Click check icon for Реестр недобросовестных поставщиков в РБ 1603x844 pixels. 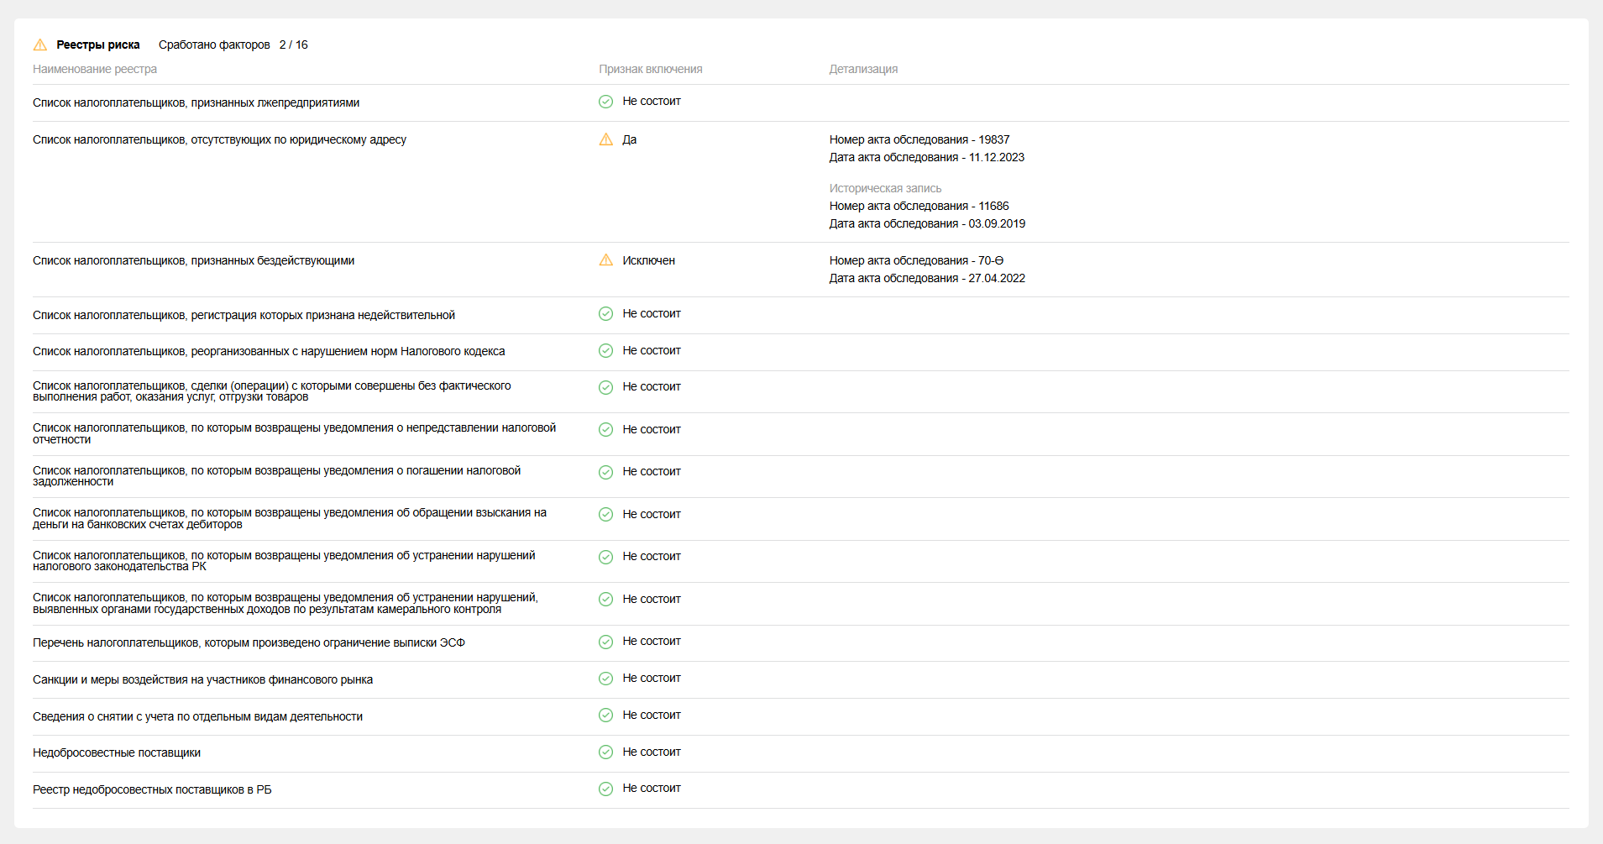click(605, 789)
